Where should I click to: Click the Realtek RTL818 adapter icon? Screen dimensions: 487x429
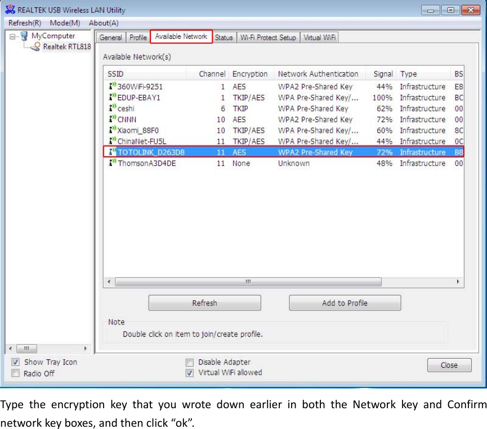coord(35,47)
